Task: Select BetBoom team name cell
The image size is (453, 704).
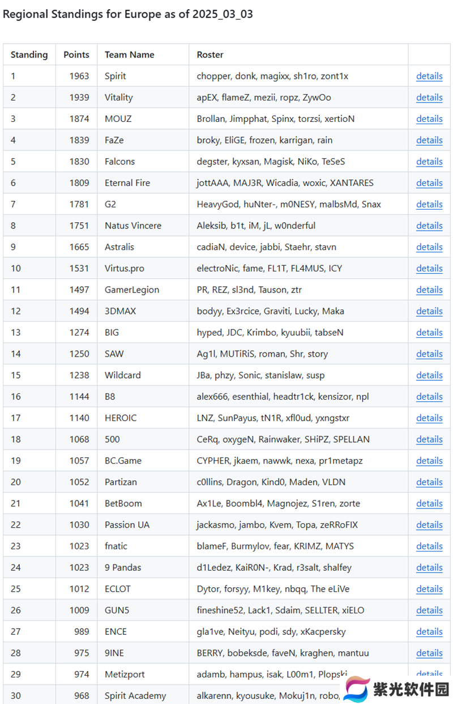Action: click(x=143, y=503)
